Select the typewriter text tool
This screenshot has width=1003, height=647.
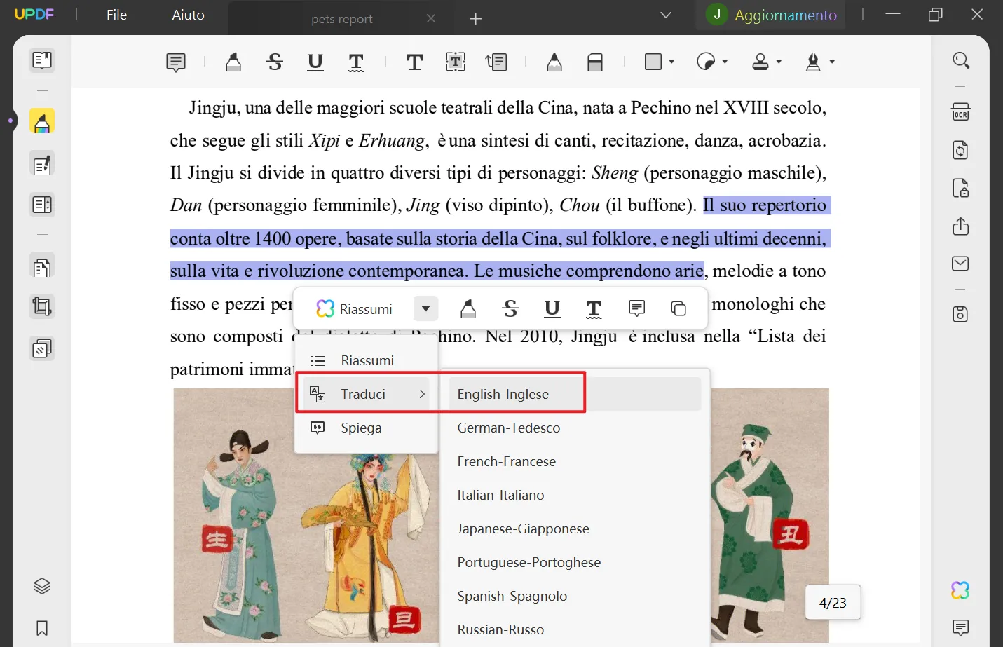point(414,62)
